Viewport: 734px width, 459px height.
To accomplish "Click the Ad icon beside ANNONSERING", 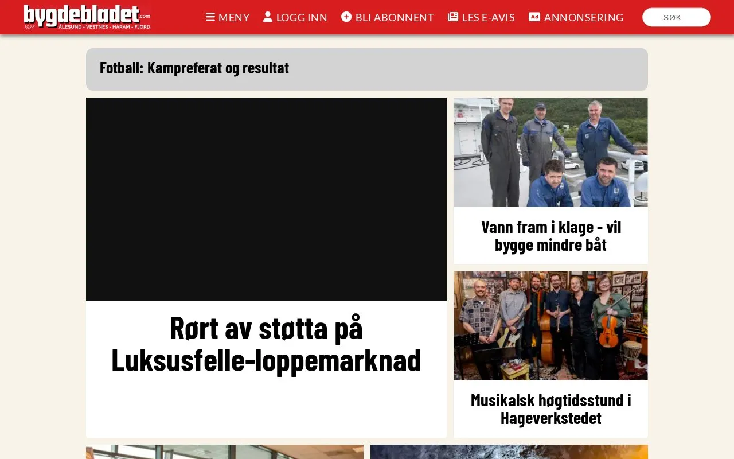I will 534,17.
